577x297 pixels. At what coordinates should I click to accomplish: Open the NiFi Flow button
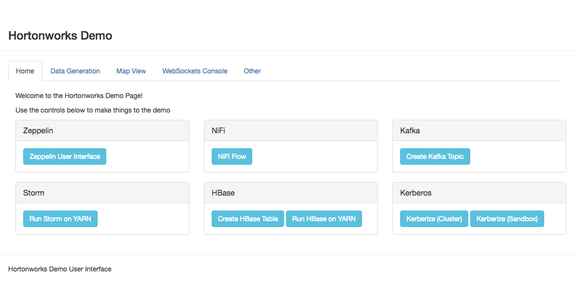pos(232,156)
